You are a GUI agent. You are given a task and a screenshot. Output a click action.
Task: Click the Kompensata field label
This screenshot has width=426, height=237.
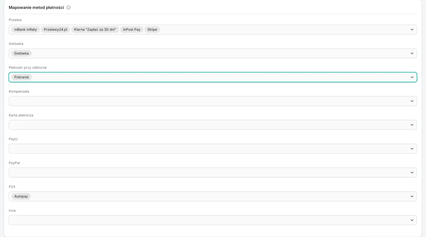(19, 91)
